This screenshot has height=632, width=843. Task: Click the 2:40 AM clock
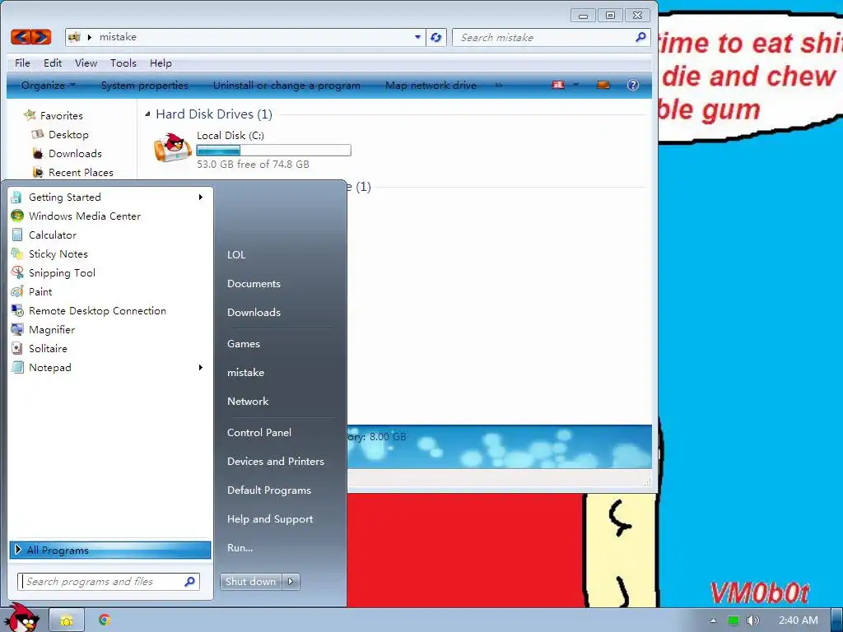(x=799, y=620)
